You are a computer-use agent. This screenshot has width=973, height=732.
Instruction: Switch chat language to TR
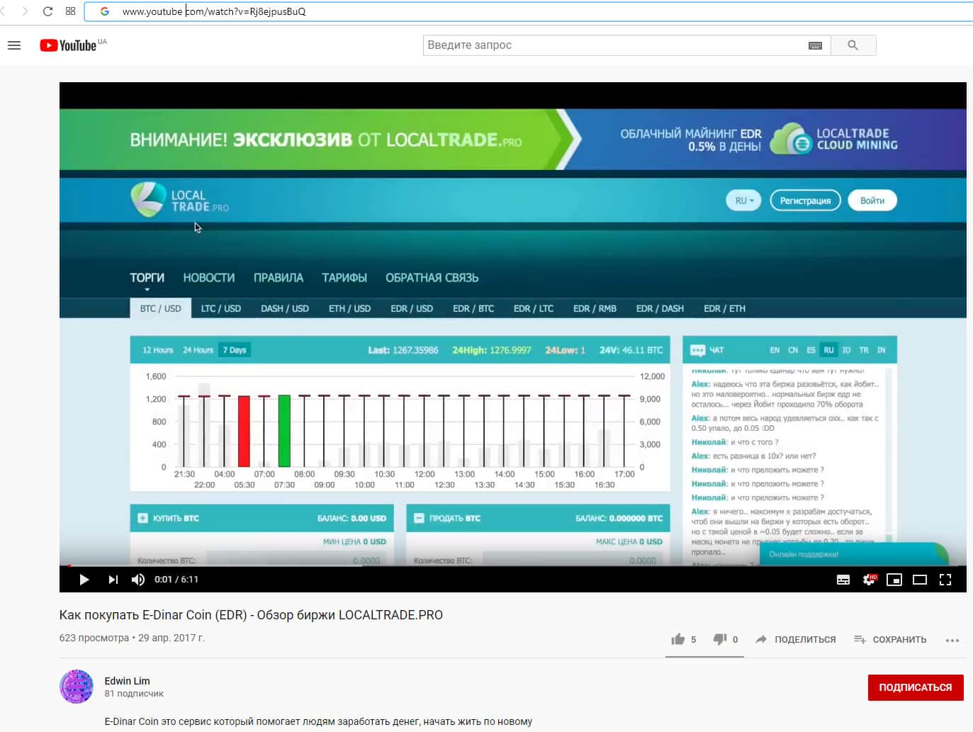tap(864, 350)
